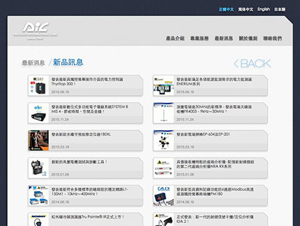The width and height of the screenshot is (300, 226).
Task: Open IDA 2 news title
Action: click(215, 219)
